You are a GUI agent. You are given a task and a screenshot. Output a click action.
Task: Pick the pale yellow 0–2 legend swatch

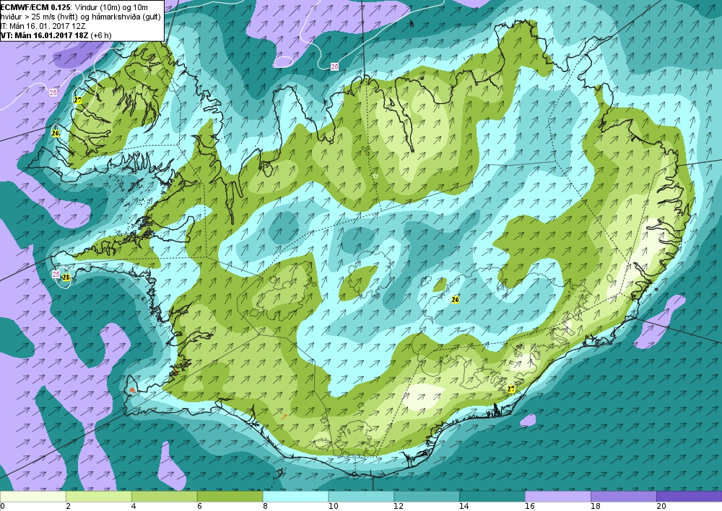[33, 497]
